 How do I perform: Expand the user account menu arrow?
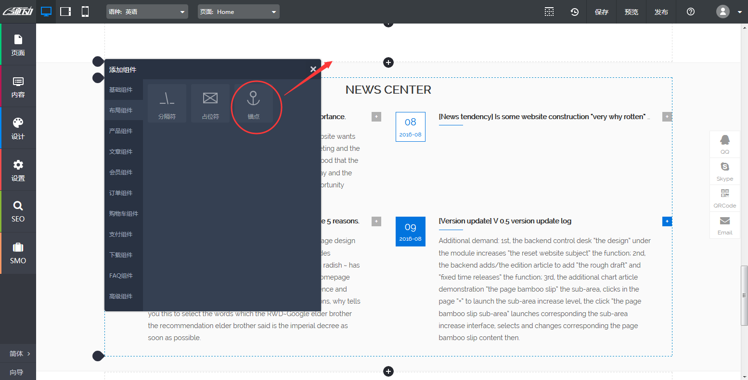point(740,12)
